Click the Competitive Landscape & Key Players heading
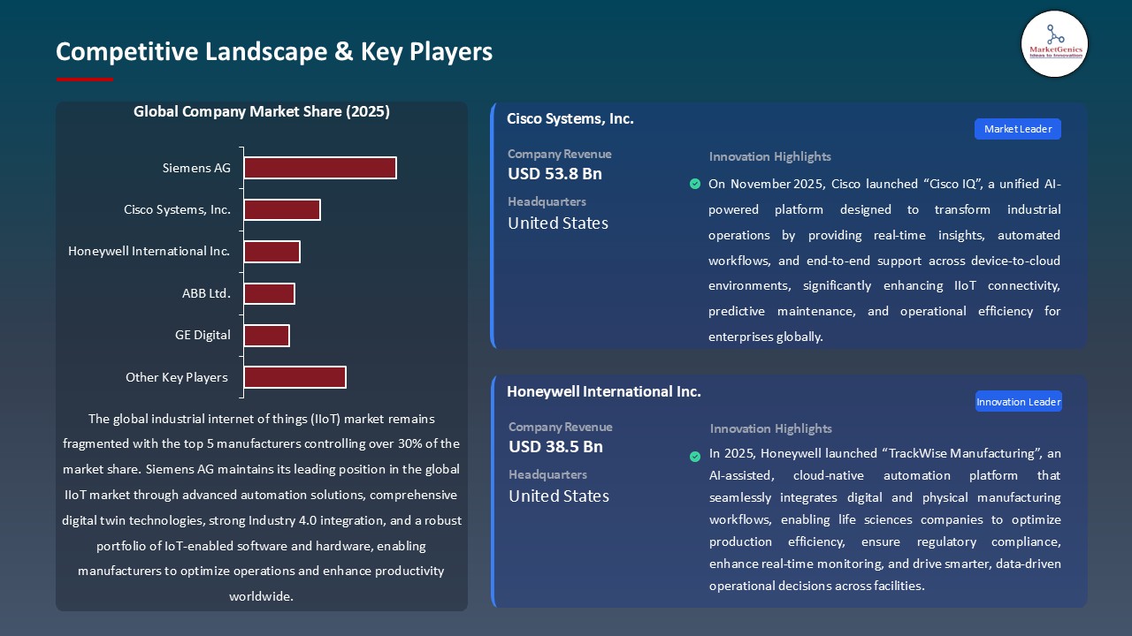The width and height of the screenshot is (1132, 636). (x=274, y=52)
